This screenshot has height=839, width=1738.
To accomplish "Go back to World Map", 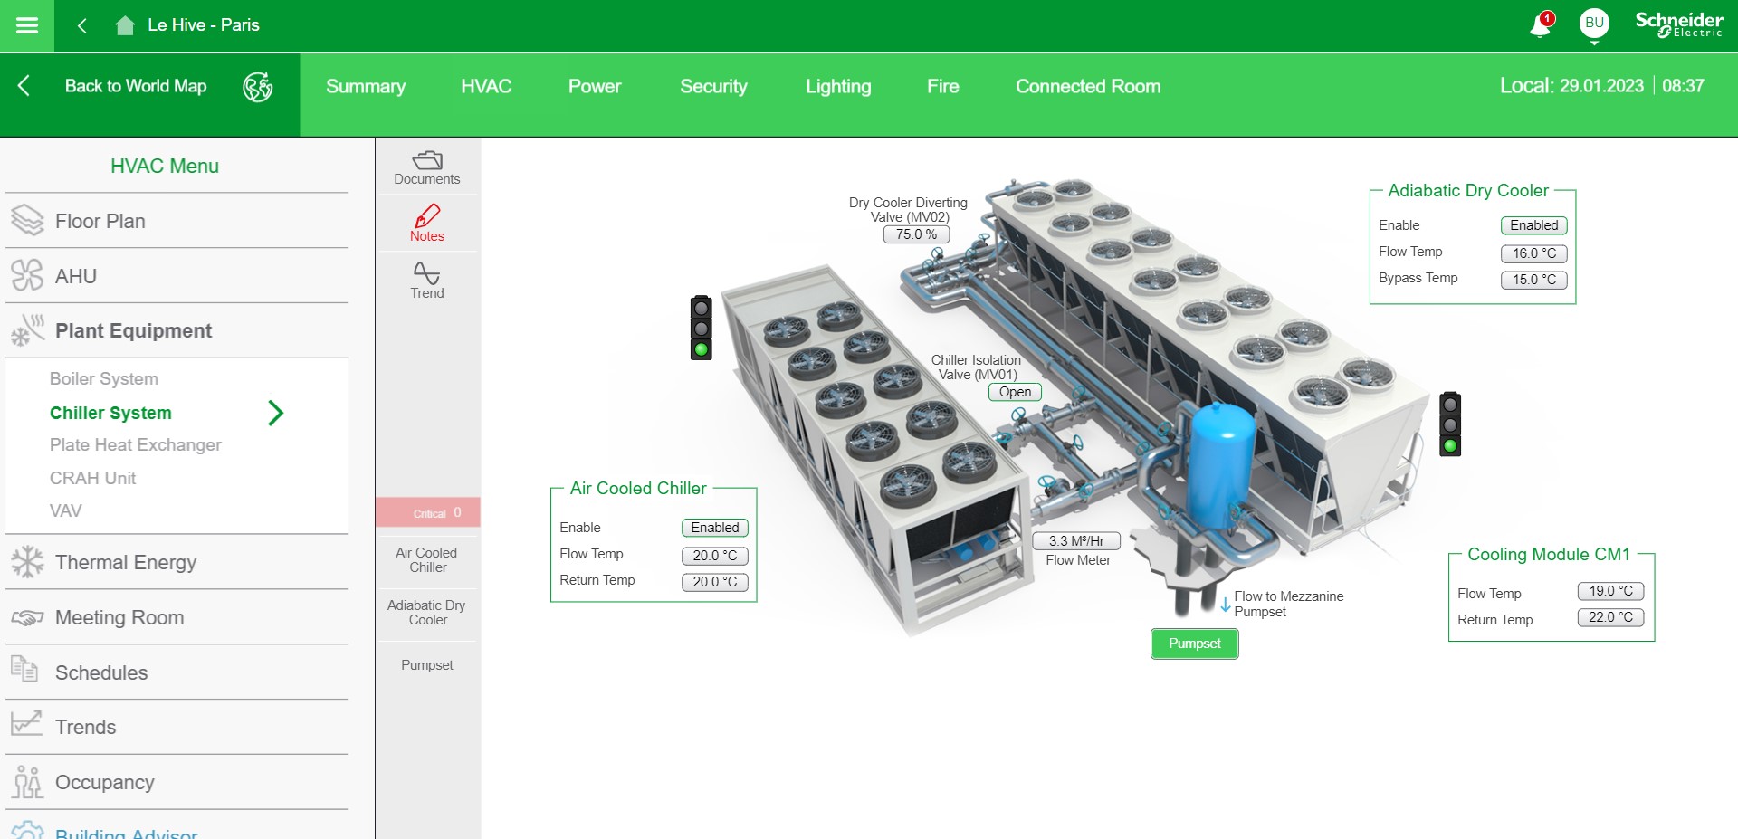I will tap(135, 87).
